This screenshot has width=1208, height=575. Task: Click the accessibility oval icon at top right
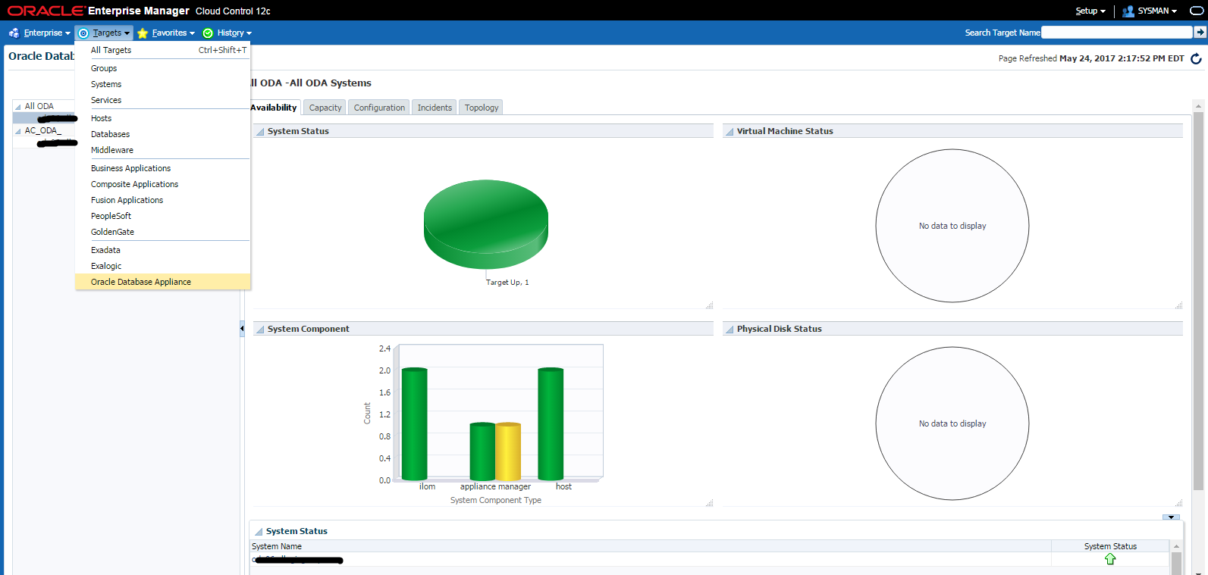click(x=1197, y=11)
